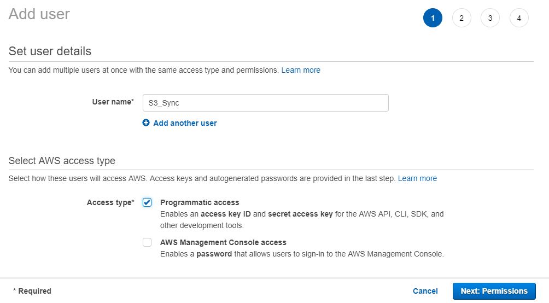Click the Set user details heading
Image resolution: width=549 pixels, height=303 pixels.
point(50,51)
